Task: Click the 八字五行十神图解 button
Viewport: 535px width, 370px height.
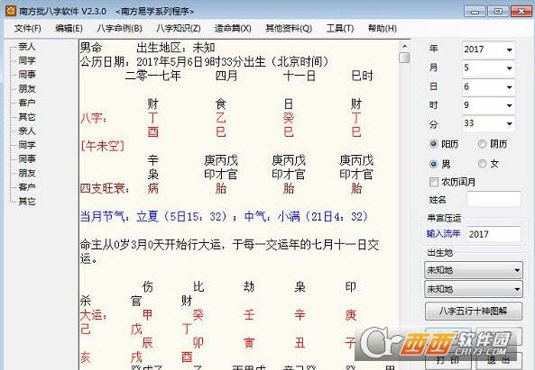Action: pos(474,311)
